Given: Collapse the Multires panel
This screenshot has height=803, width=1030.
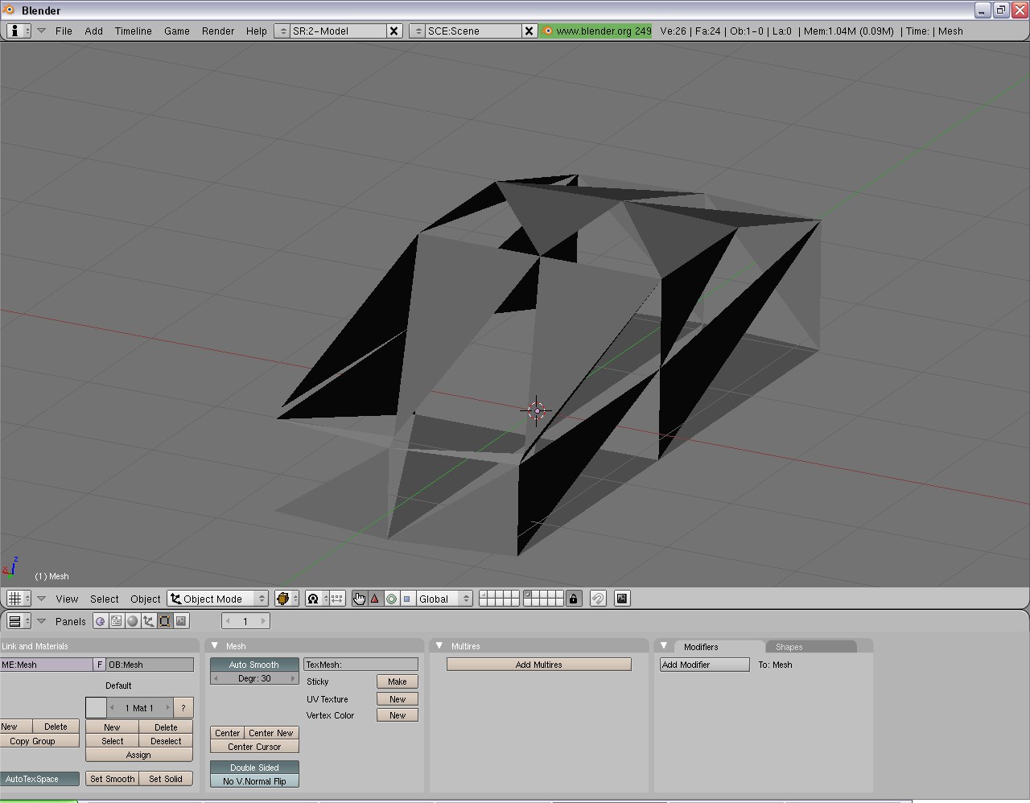Looking at the screenshot, I should pyautogui.click(x=439, y=646).
